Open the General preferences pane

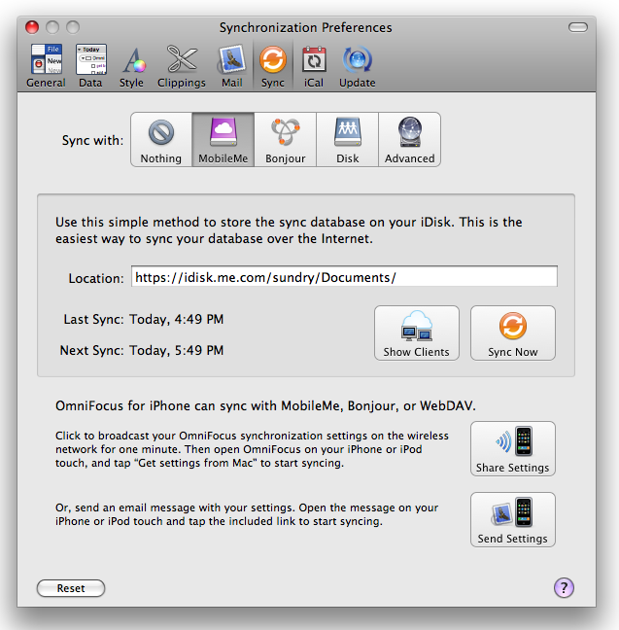pyautogui.click(x=46, y=66)
